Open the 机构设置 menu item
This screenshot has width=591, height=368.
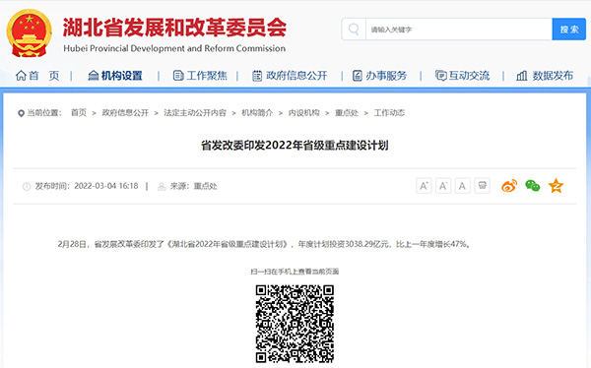115,76
